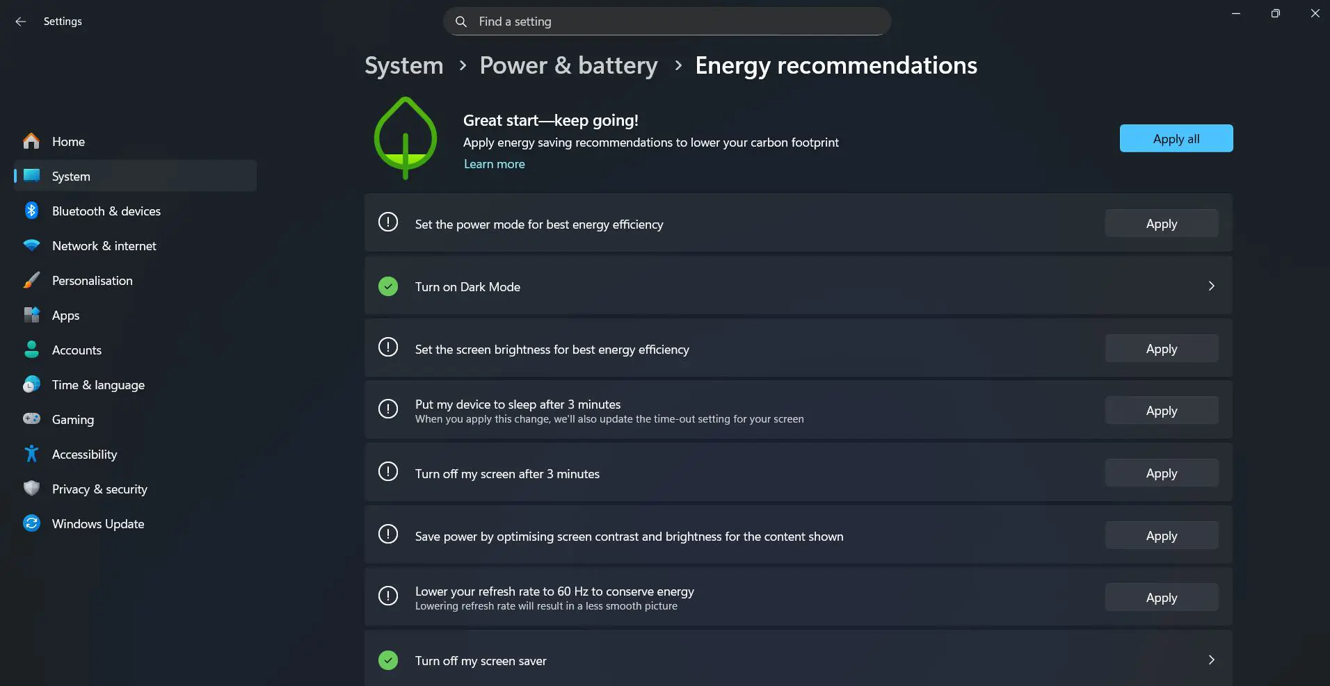Click the Apply all button
This screenshot has width=1330, height=686.
tap(1176, 138)
